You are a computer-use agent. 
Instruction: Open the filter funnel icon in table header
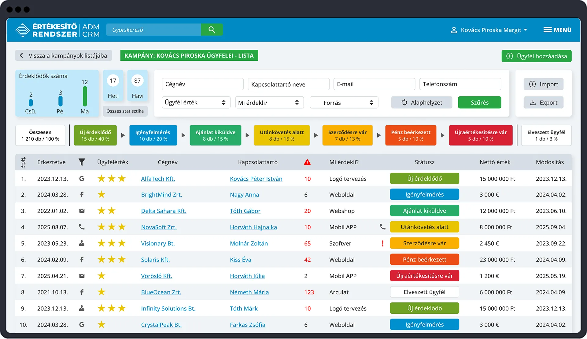pyautogui.click(x=82, y=162)
